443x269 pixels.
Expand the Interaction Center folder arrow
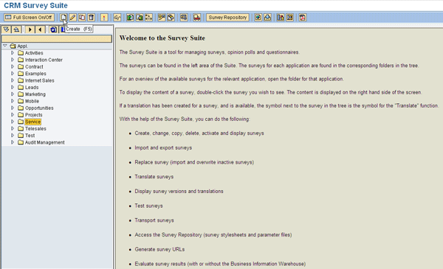coord(13,60)
